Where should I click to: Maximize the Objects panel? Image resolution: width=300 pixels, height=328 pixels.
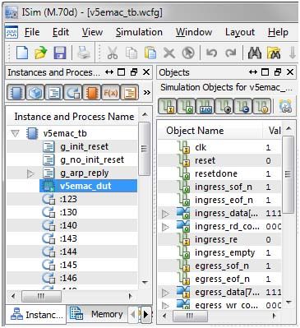click(x=265, y=72)
